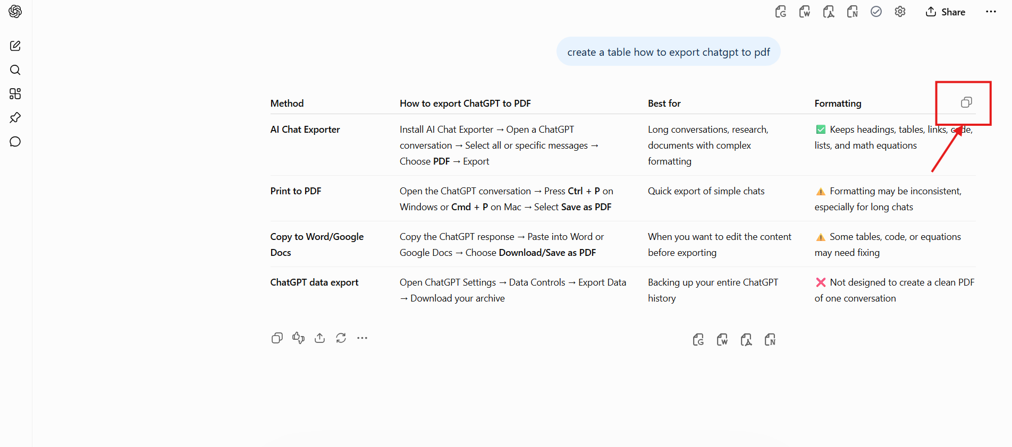Export response to Word below table
This screenshot has width=1012, height=447.
(x=722, y=340)
